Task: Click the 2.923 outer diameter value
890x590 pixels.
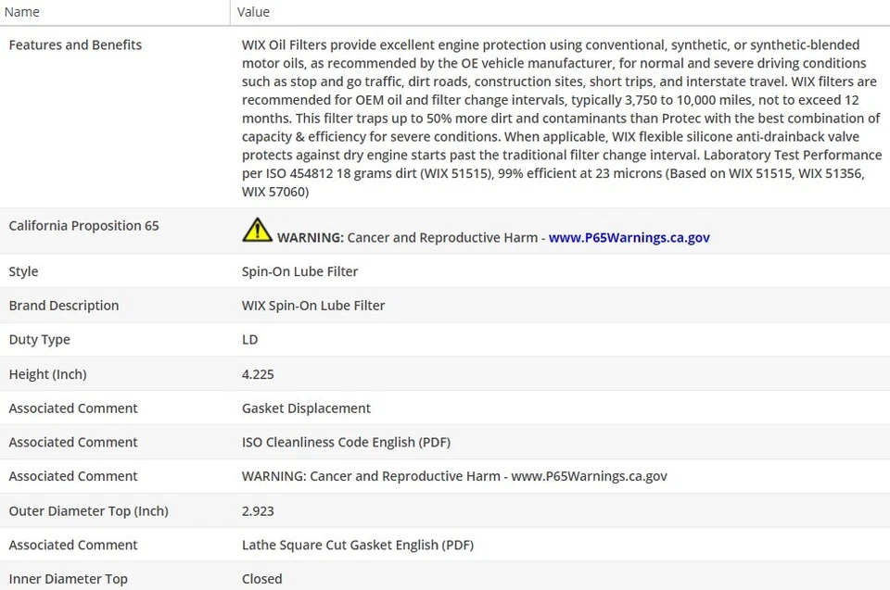Action: pos(258,510)
